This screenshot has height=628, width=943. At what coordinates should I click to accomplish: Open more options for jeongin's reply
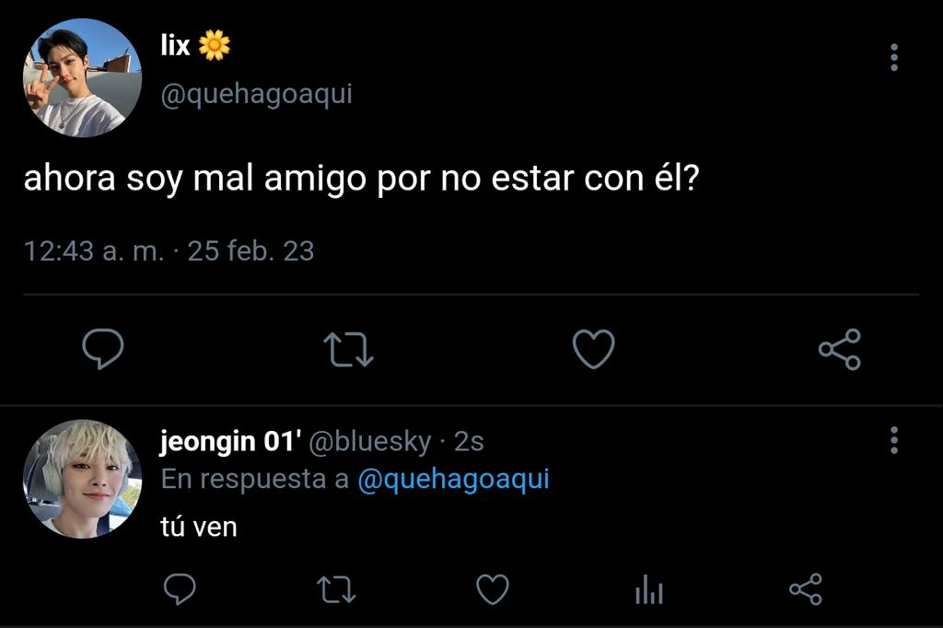[894, 440]
